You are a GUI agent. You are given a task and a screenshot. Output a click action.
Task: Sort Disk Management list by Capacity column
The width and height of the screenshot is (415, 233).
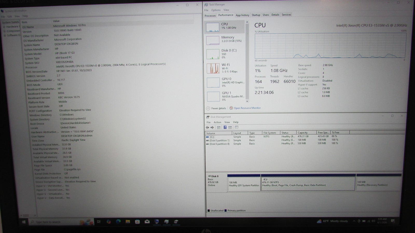(306, 133)
